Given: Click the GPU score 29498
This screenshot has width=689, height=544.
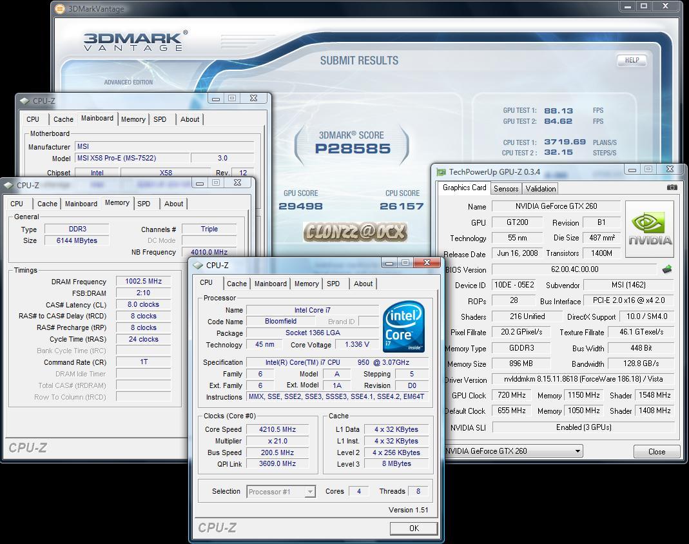Looking at the screenshot, I should tap(300, 206).
